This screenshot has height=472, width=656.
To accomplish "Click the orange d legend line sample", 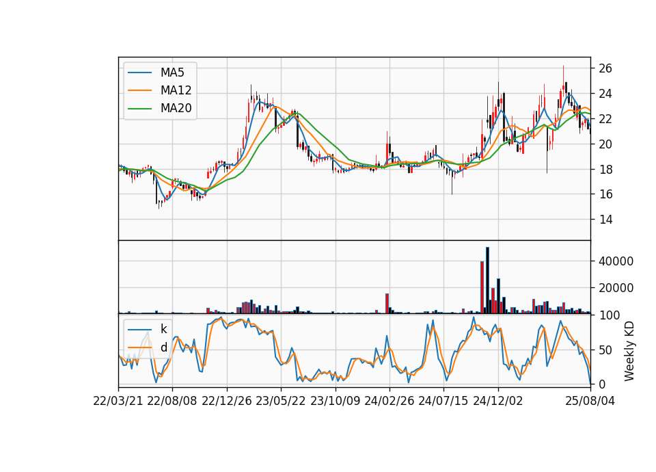I will [139, 348].
